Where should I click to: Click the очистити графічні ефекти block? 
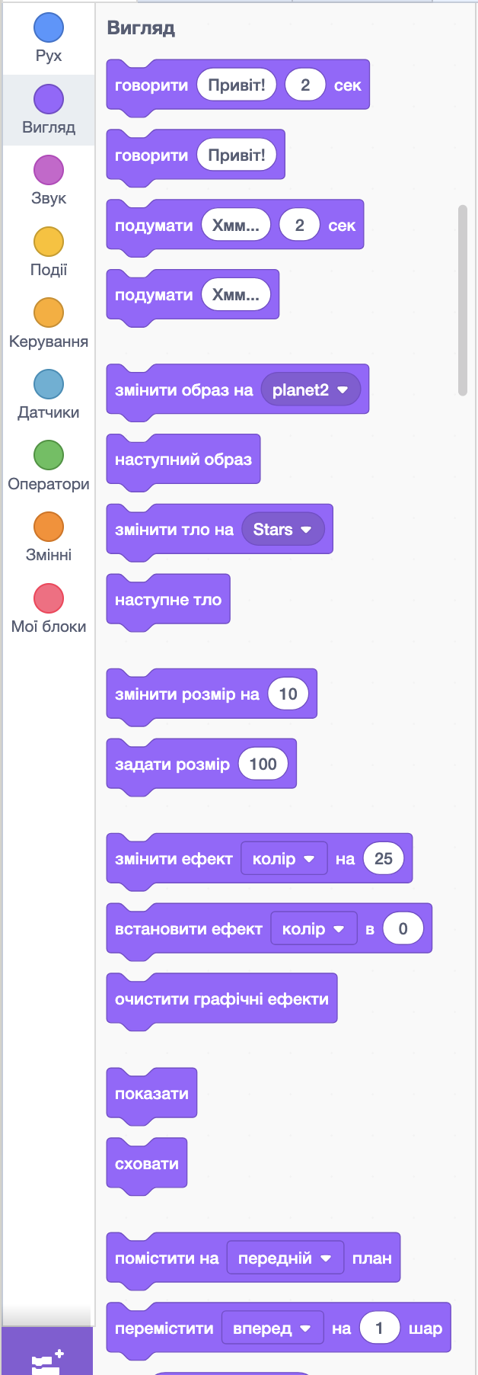pos(221,999)
